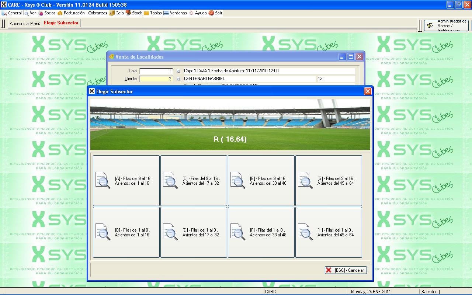Open Facturación - Cobranzas menu
The width and height of the screenshot is (472, 295).
tap(82, 13)
